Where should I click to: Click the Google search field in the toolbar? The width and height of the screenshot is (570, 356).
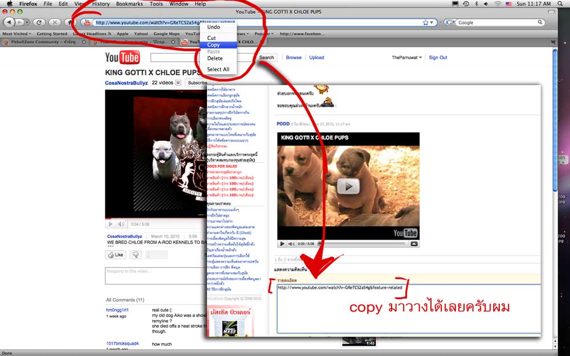coord(497,23)
